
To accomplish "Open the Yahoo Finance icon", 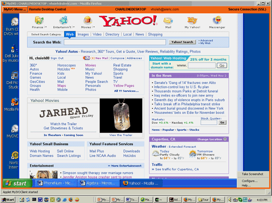I will [39, 20].
